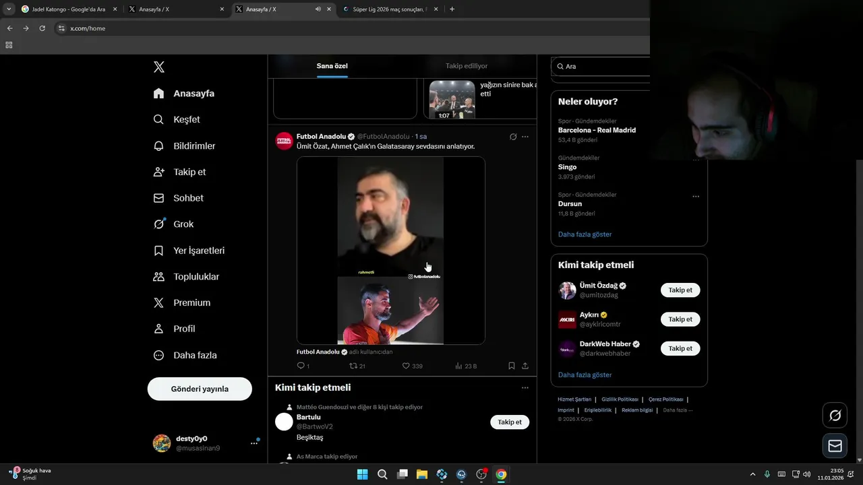Open more options for Dursun trend
863x485 pixels.
coord(696,197)
